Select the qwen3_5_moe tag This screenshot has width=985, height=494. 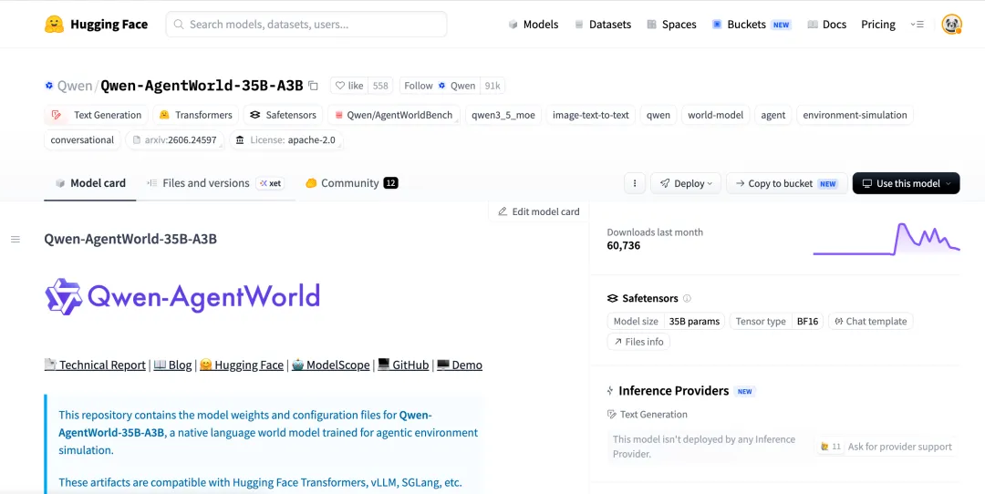click(503, 115)
